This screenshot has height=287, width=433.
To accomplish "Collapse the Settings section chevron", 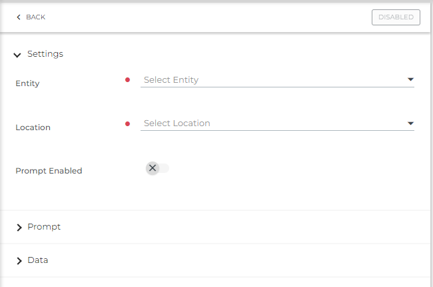I will pyautogui.click(x=18, y=55).
